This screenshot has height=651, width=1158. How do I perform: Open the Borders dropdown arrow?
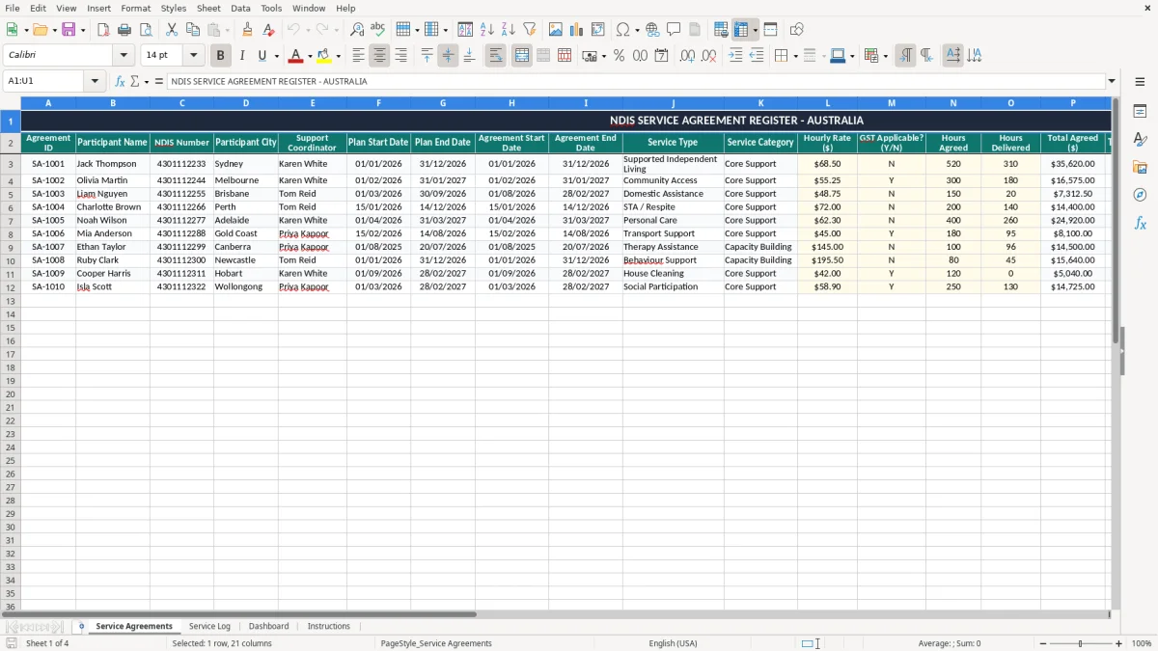(794, 56)
